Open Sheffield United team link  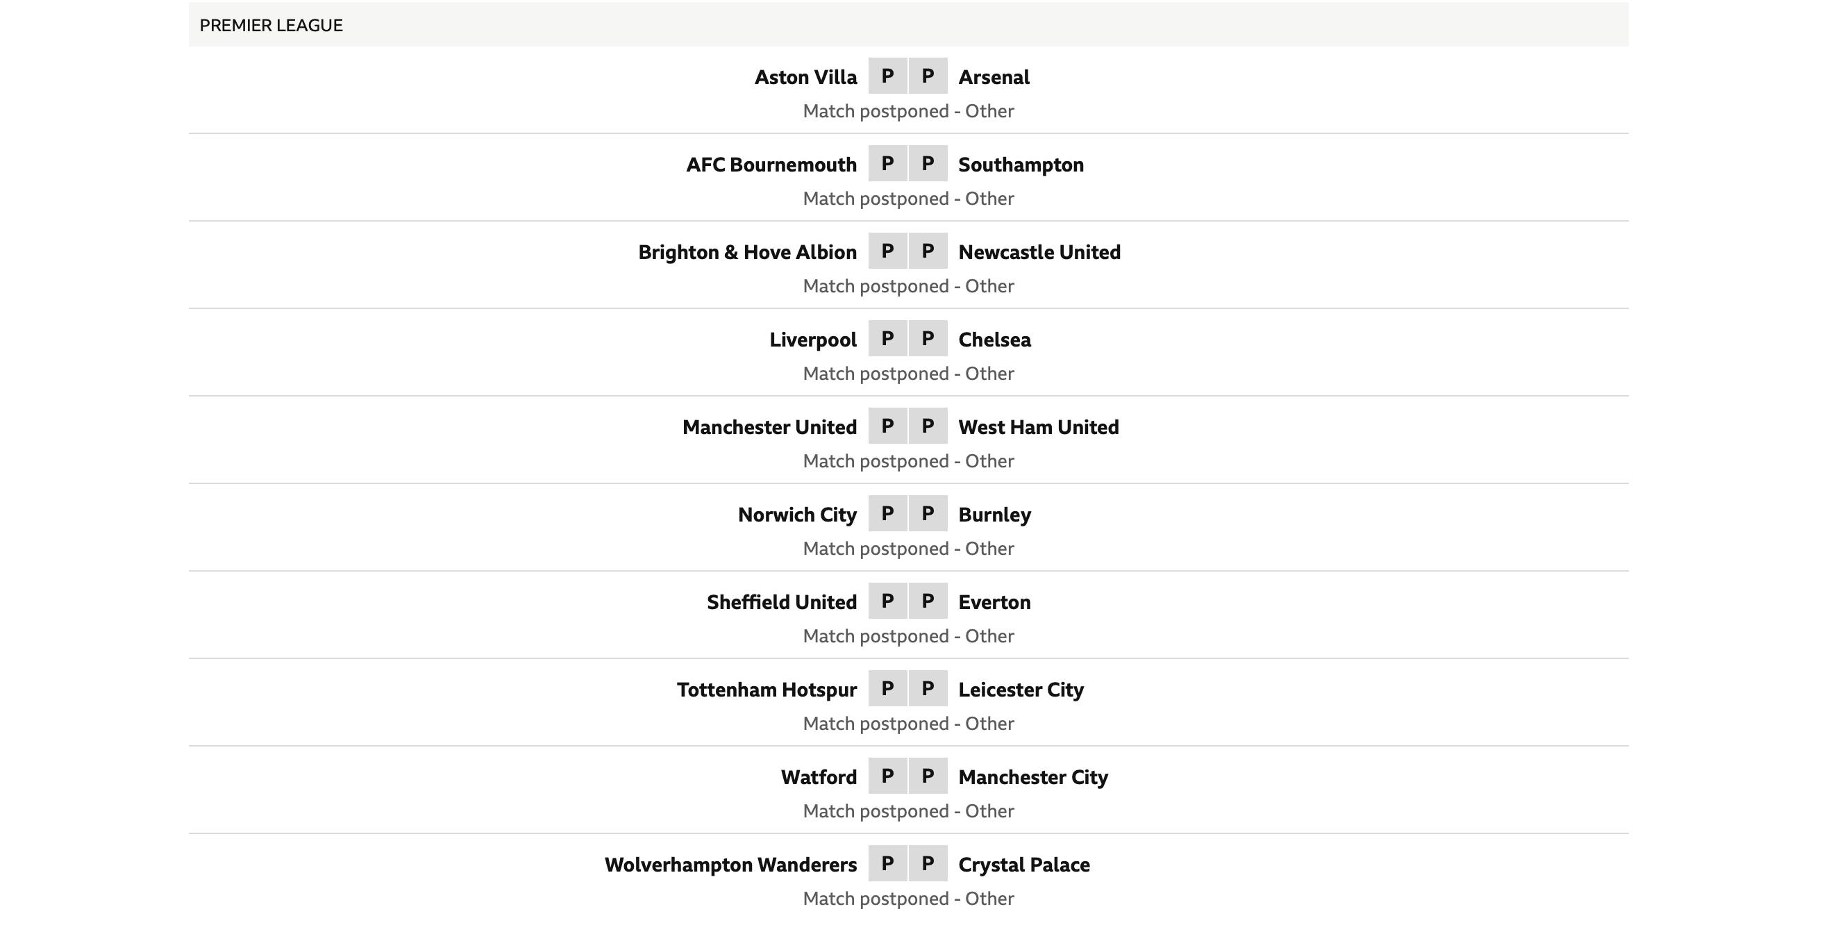coord(781,602)
